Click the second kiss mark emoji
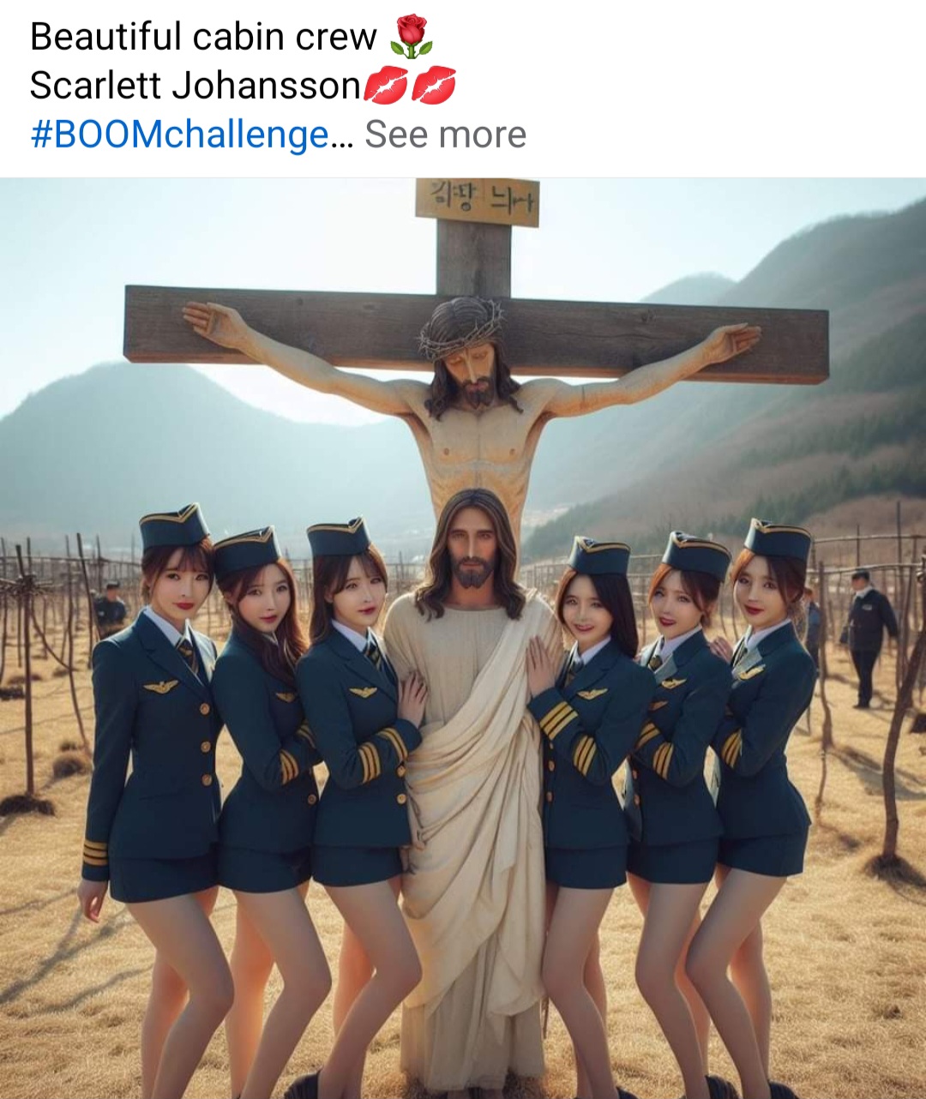 [434, 86]
